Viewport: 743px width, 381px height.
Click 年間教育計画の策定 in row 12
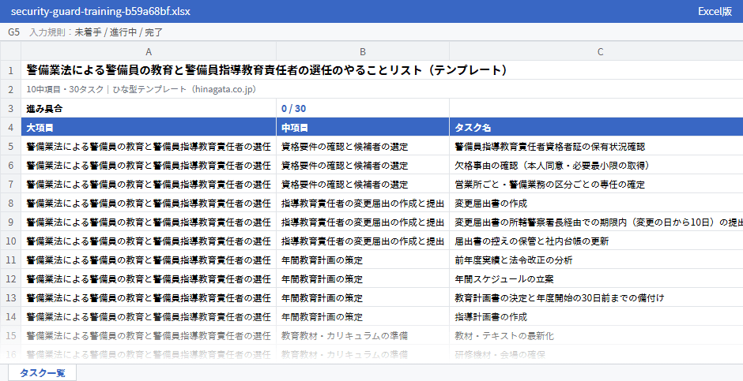point(363,278)
